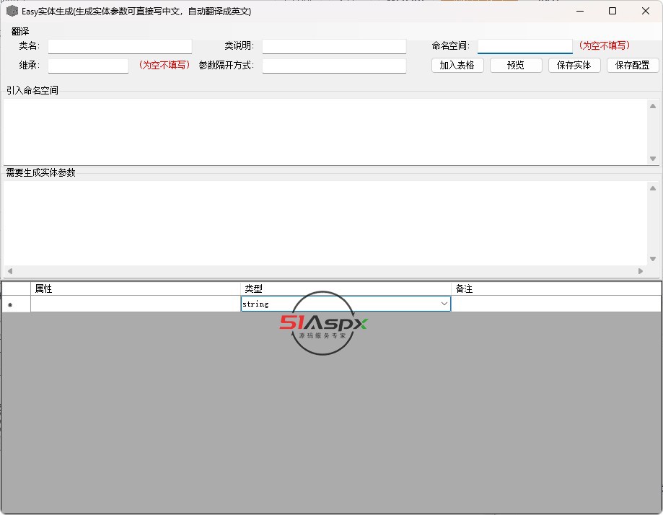
Task: Click the 命名空间 input field
Action: (524, 46)
